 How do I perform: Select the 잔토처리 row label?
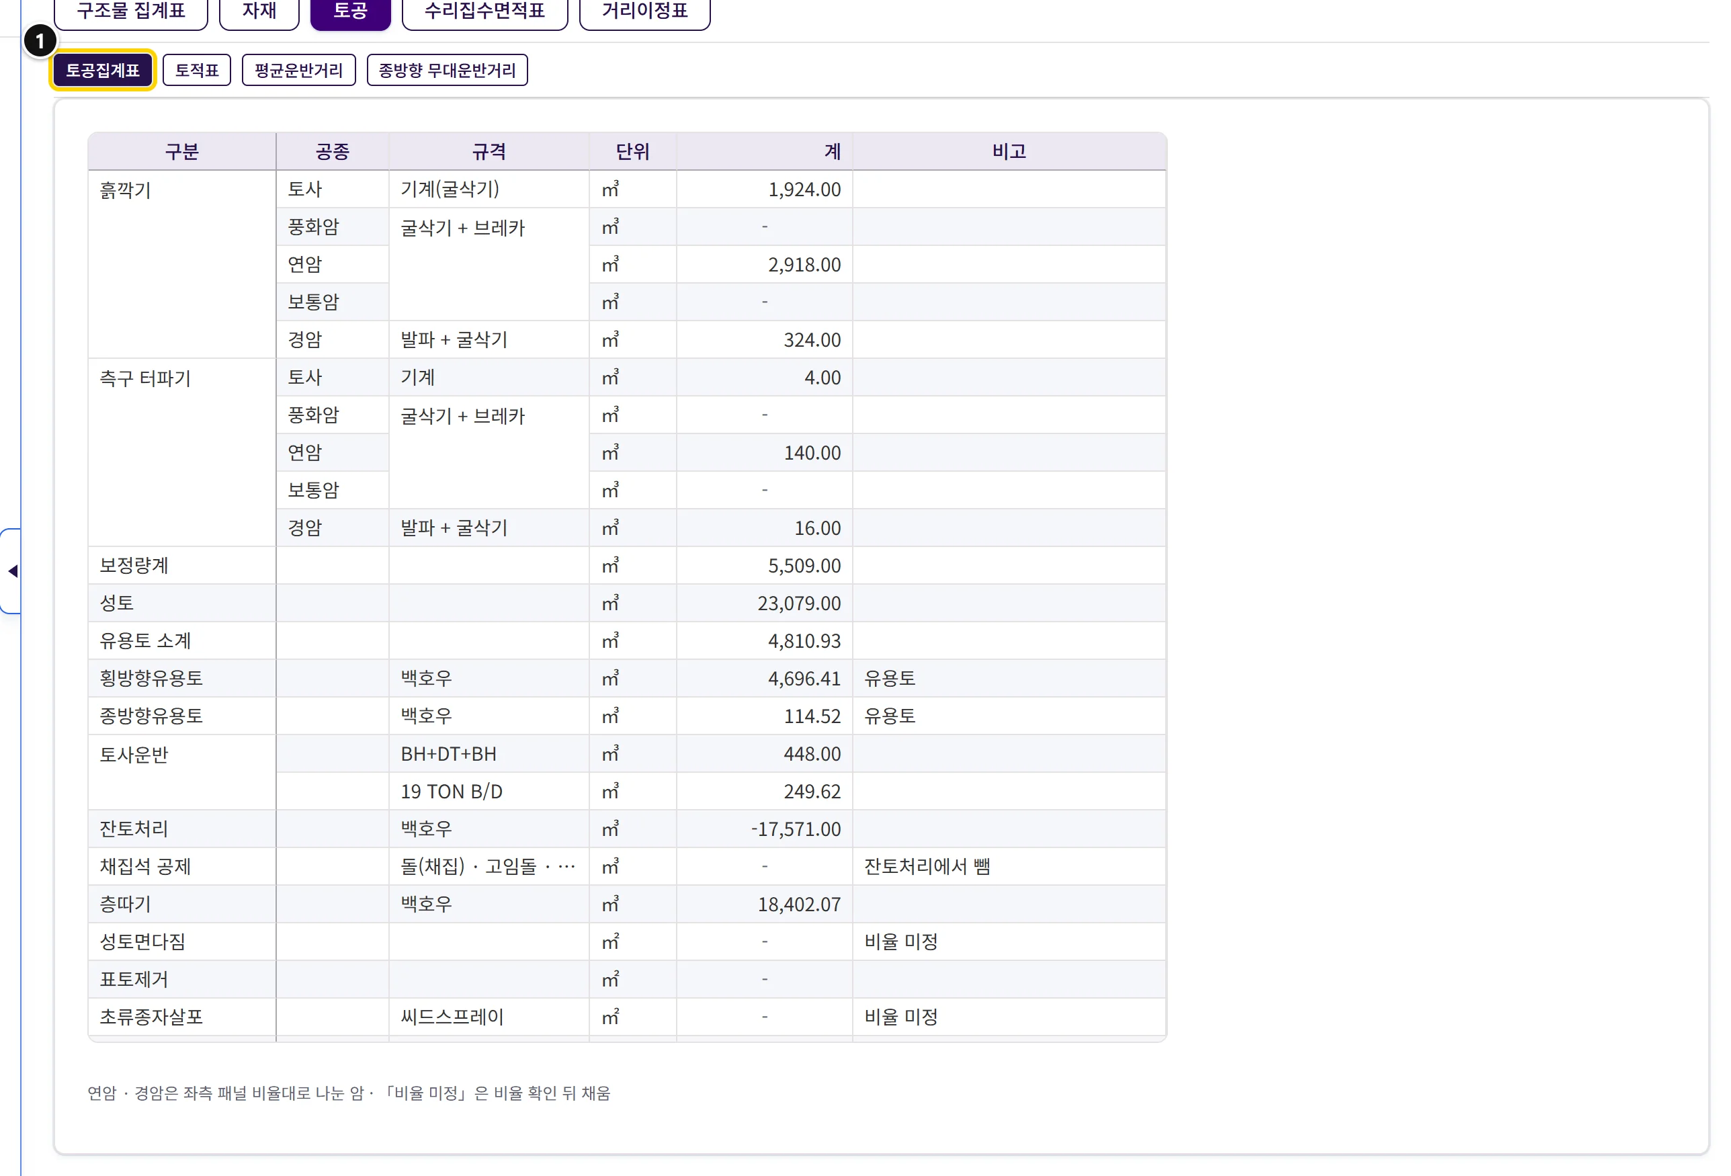pyautogui.click(x=183, y=829)
